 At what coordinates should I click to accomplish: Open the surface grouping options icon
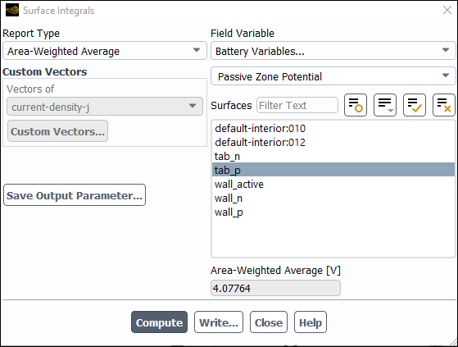(385, 105)
